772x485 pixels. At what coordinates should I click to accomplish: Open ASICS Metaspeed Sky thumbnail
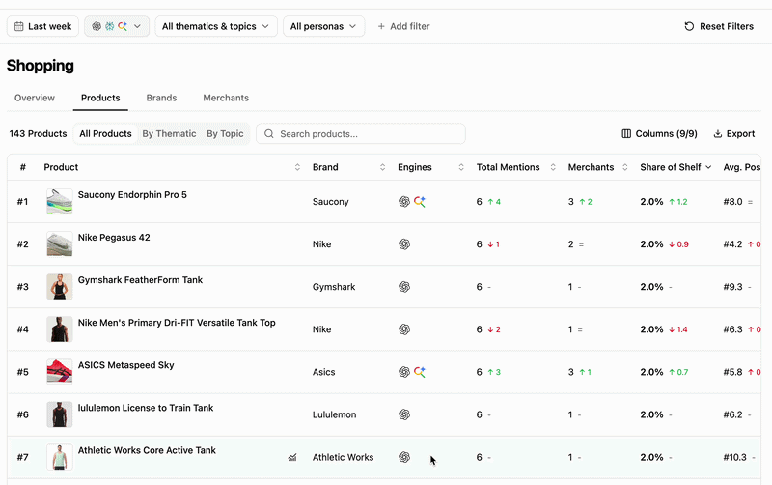(x=60, y=372)
